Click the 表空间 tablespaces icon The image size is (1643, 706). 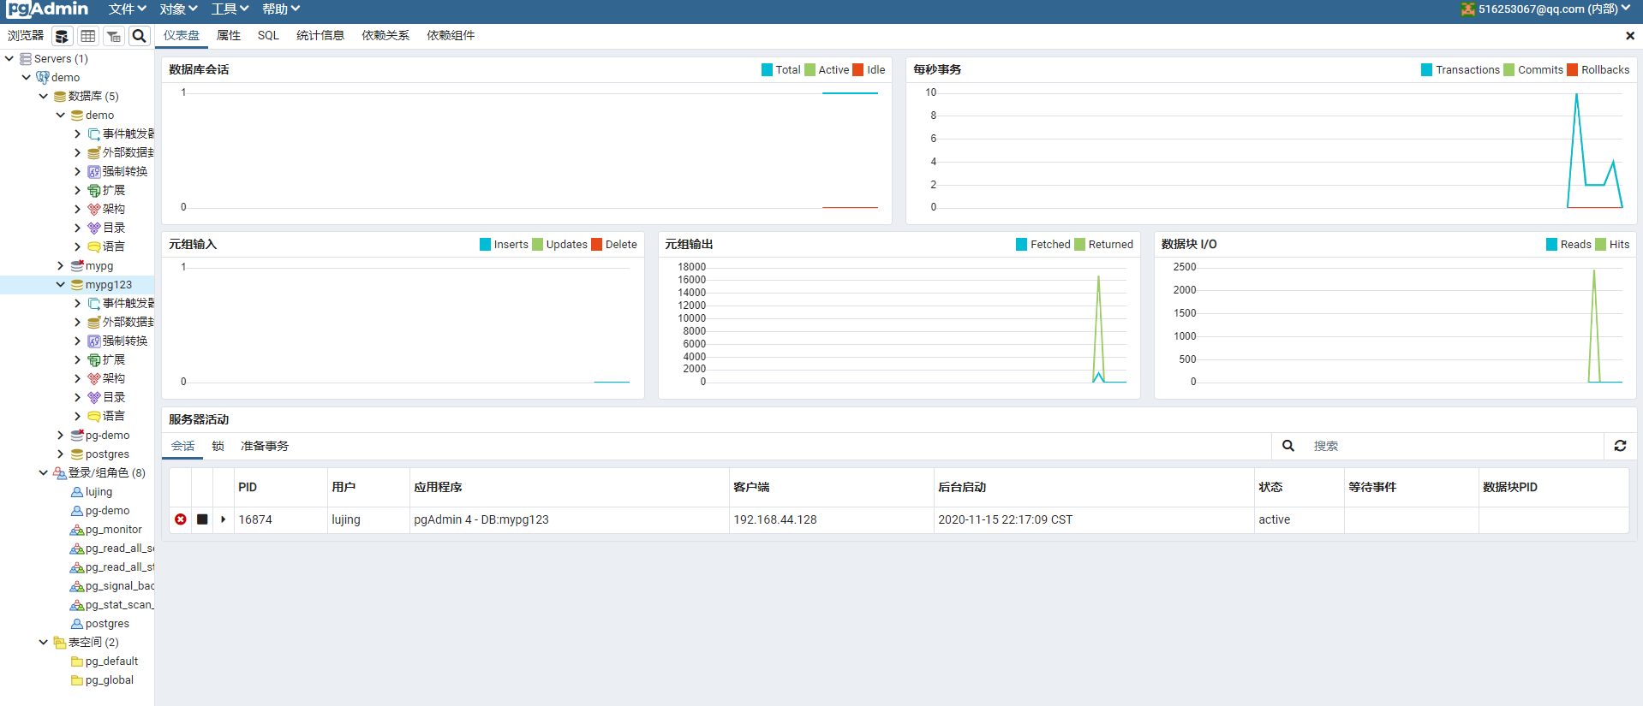point(60,643)
